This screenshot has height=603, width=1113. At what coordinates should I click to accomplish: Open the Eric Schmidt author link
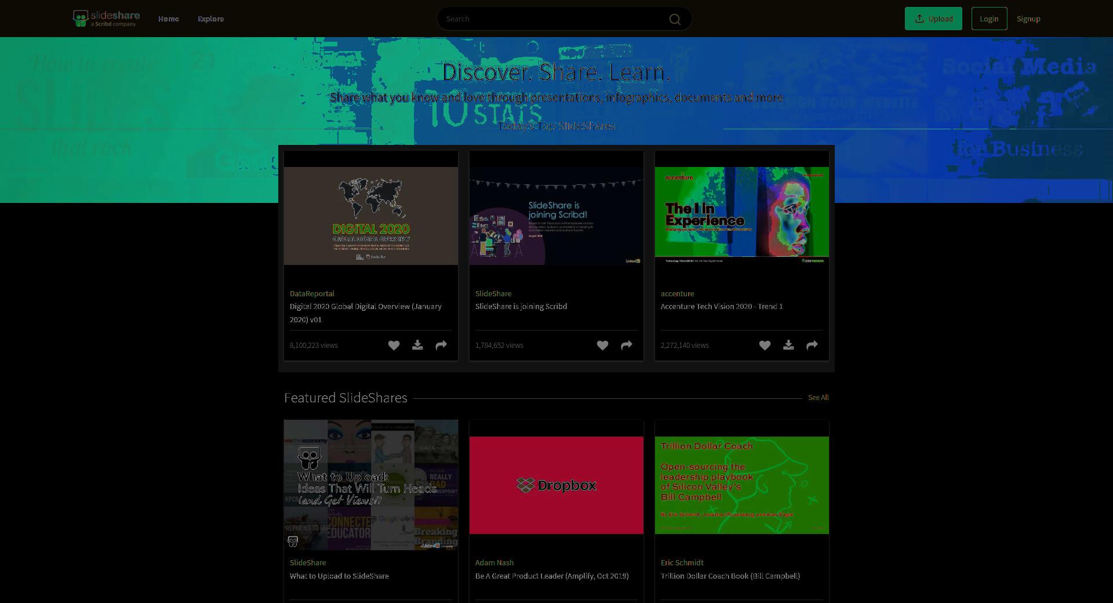click(x=682, y=563)
